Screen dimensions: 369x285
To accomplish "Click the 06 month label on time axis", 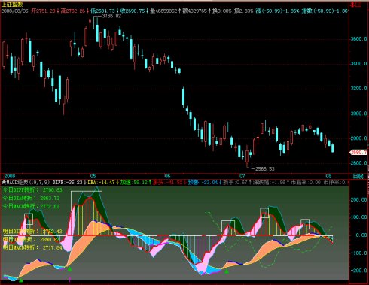I will point(167,176).
